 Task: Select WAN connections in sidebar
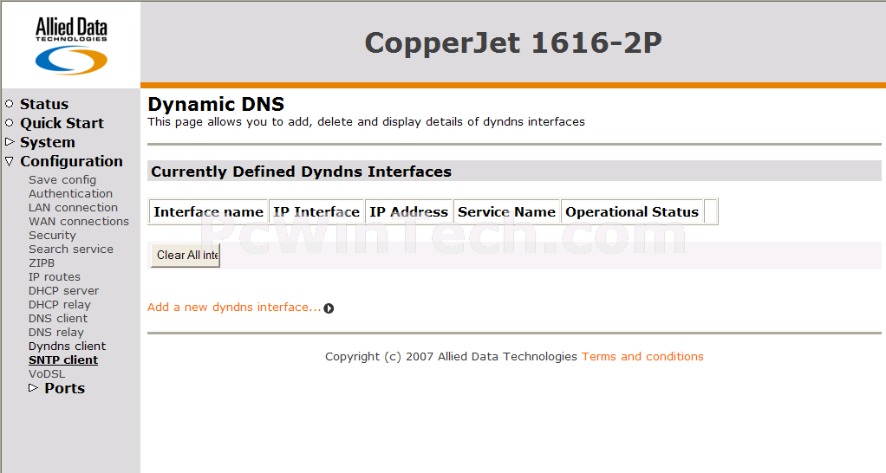point(79,221)
